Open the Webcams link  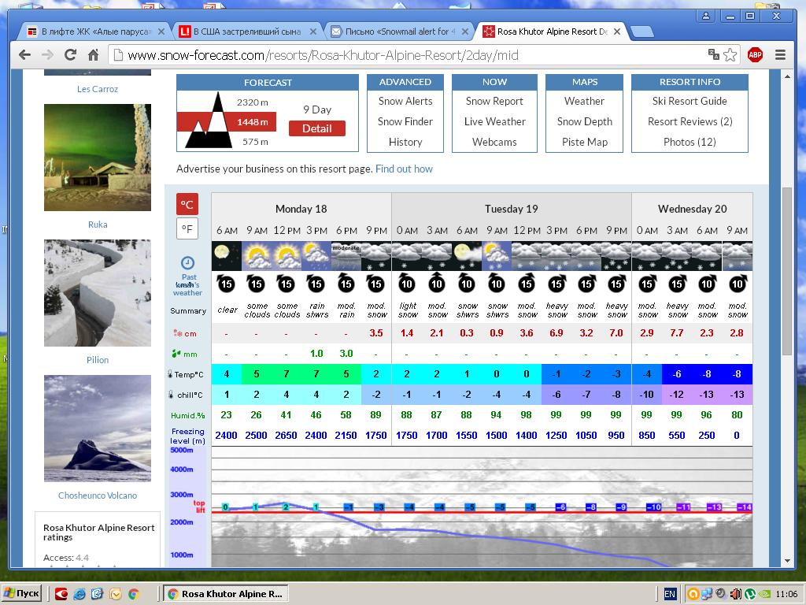click(x=494, y=142)
